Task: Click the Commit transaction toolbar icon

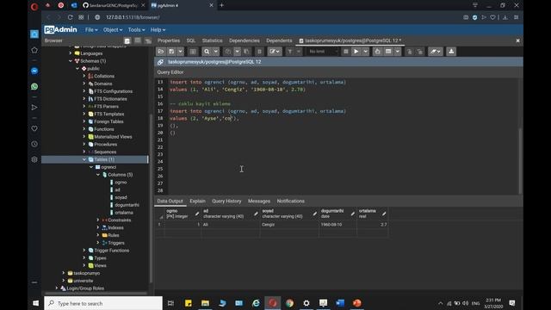Action: (410, 52)
